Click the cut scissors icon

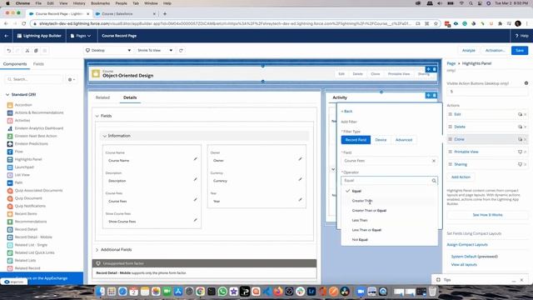[x=27, y=50]
